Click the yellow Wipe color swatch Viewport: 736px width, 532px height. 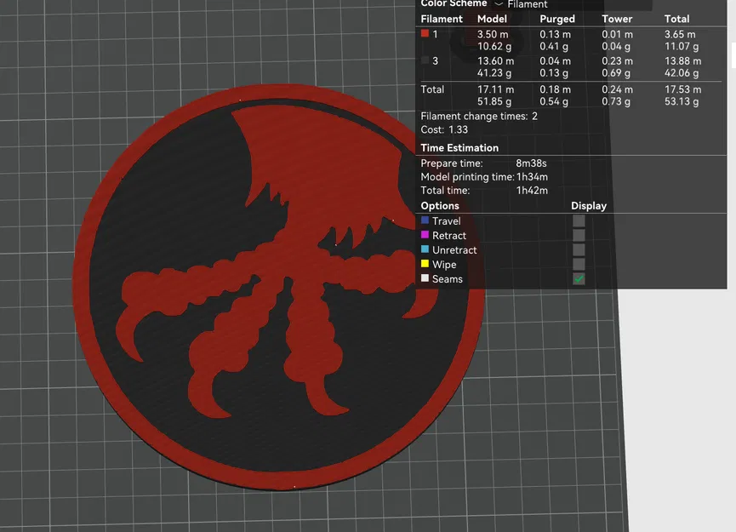pyautogui.click(x=425, y=263)
